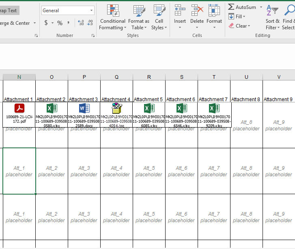Select embedded Excel file ending 0580.xlsx
The height and width of the screenshot is (249, 295).
[x=52, y=115]
